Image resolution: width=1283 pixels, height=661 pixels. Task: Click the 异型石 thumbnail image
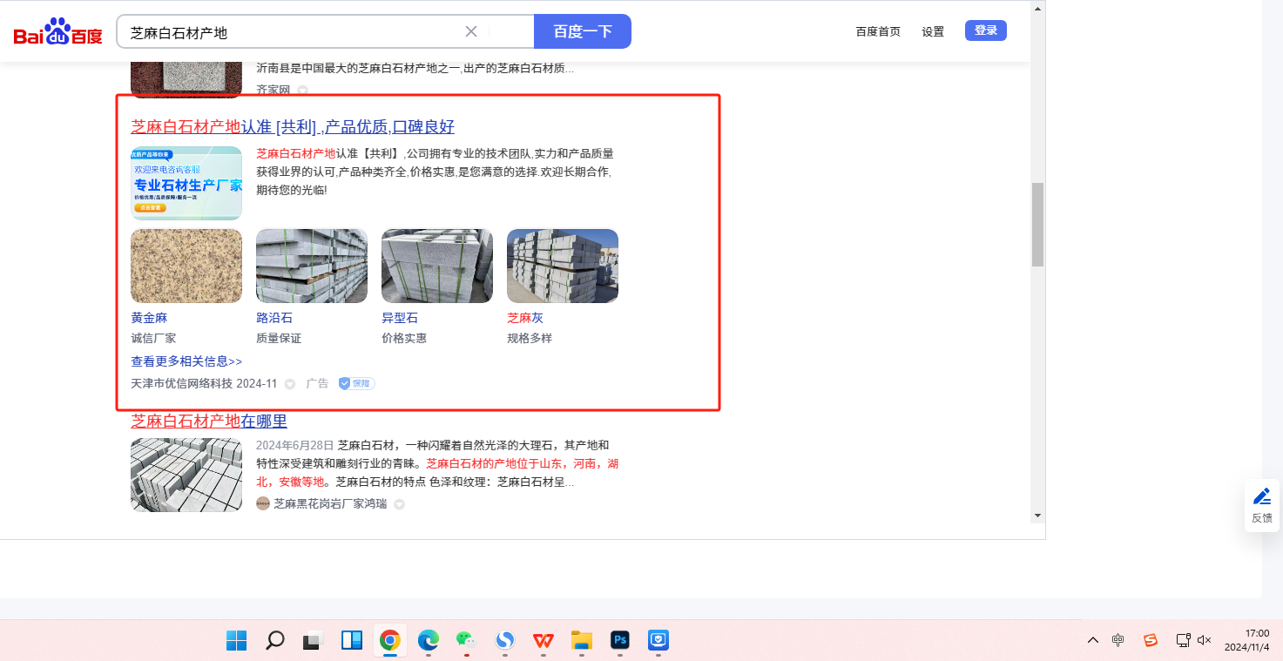coord(437,266)
